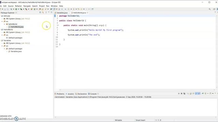This screenshot has height=122, width=218.
Task: Click the Display Selected Console icon
Action: tap(205, 94)
